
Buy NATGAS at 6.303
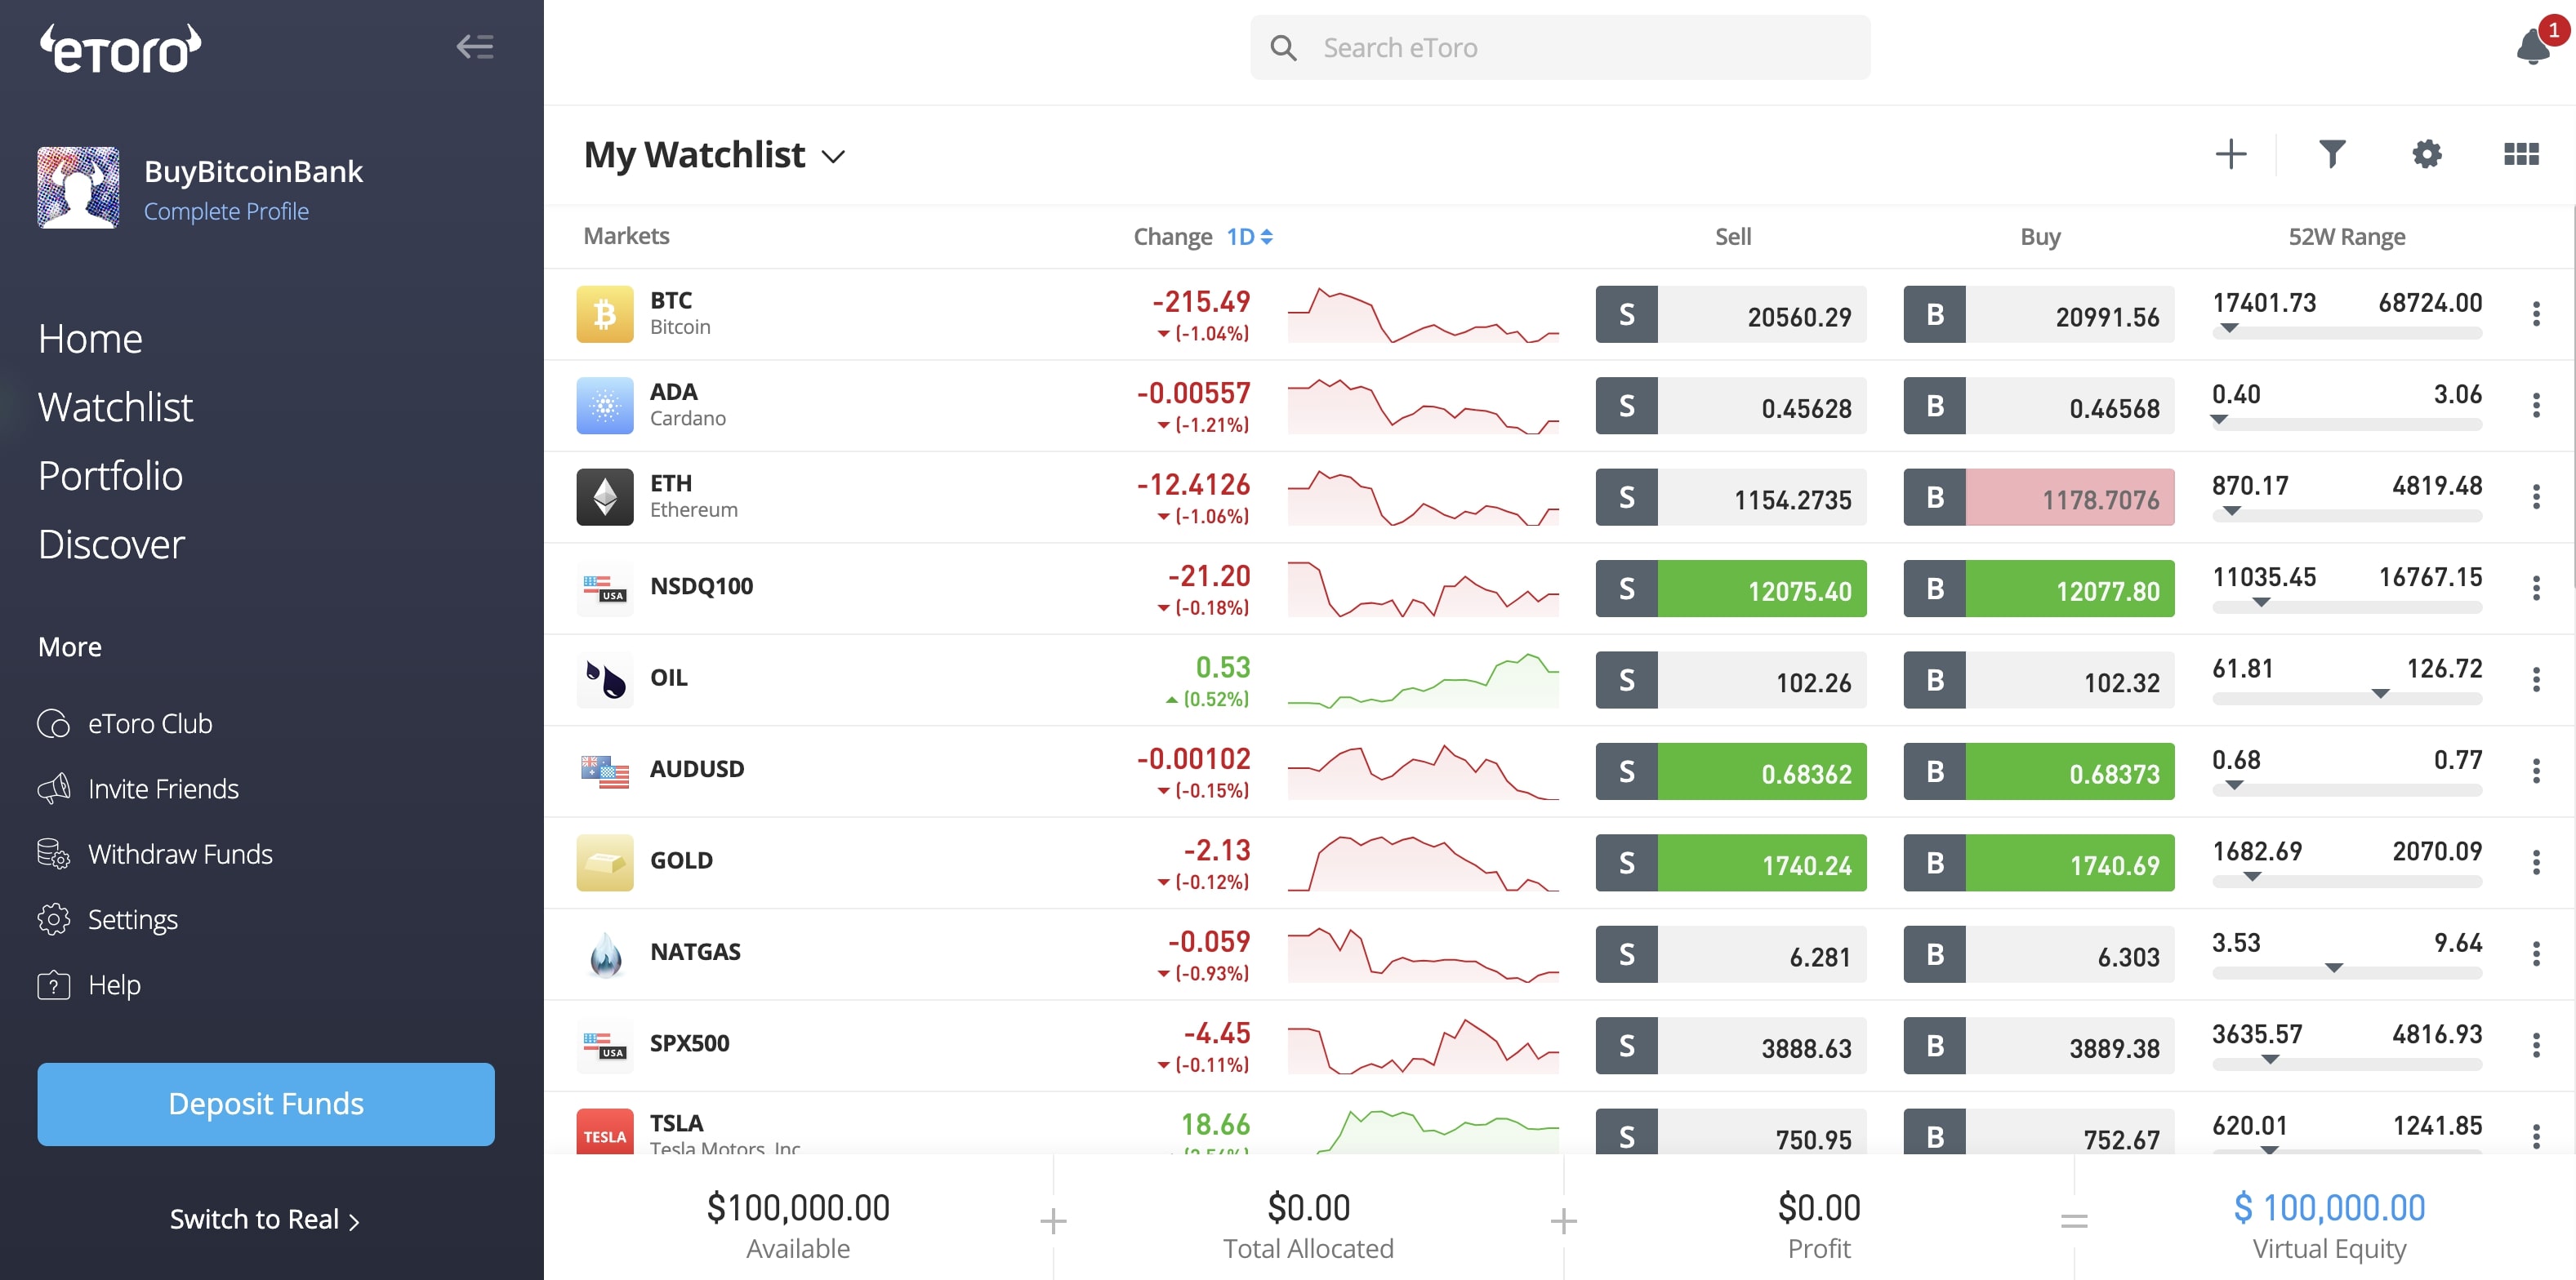[x=2039, y=953]
